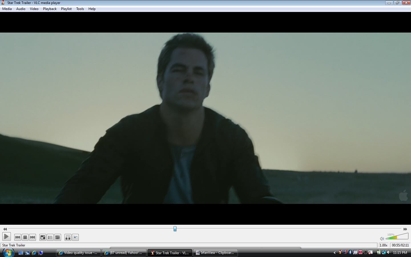The height and width of the screenshot is (257, 411).
Task: Adjust the volume slider level
Action: 397,236
